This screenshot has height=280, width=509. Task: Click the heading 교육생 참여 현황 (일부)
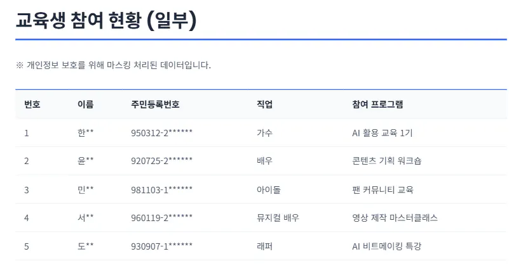[x=106, y=20]
